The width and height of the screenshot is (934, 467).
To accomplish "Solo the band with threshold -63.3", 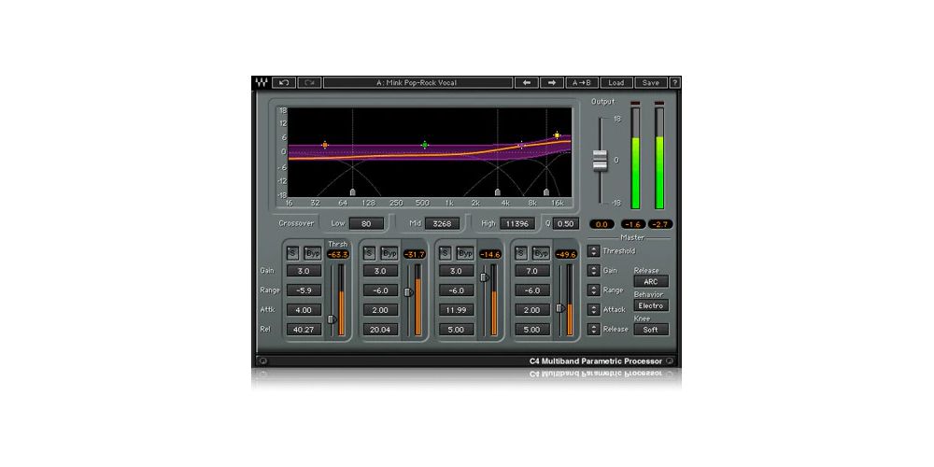I will click(292, 253).
